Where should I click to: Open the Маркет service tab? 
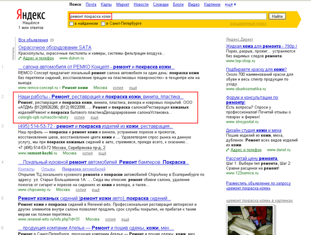point(123,4)
